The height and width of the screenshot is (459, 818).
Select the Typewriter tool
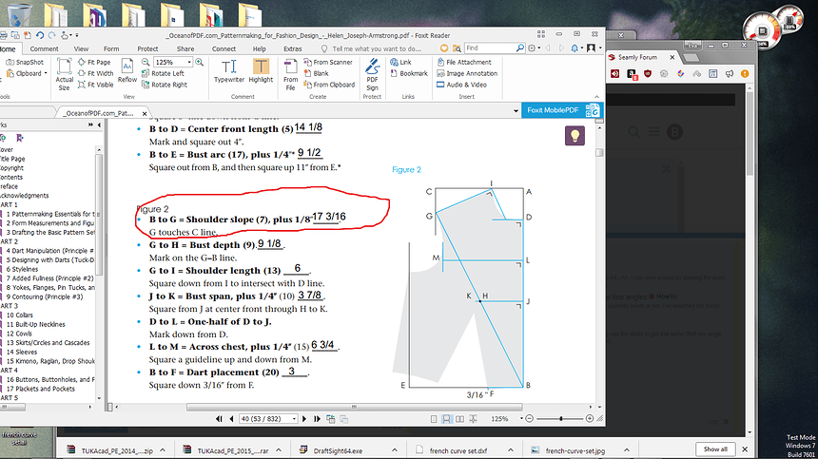click(229, 71)
